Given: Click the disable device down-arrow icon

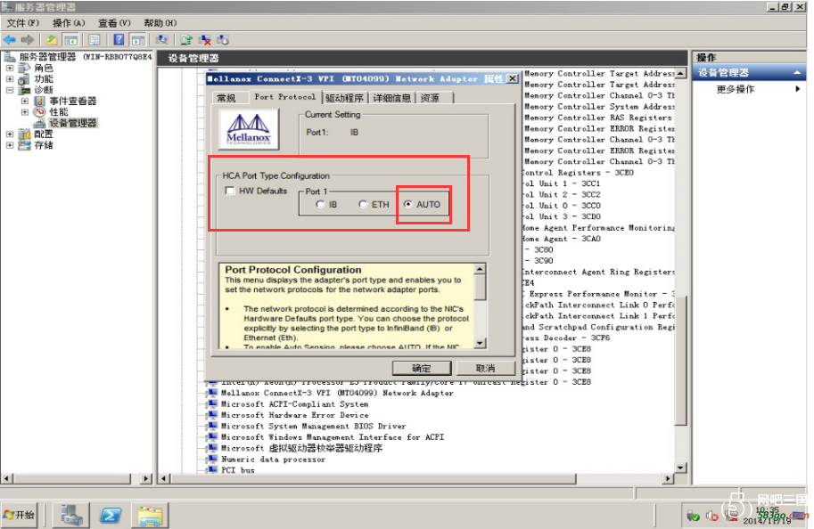Looking at the screenshot, I should pos(223,40).
